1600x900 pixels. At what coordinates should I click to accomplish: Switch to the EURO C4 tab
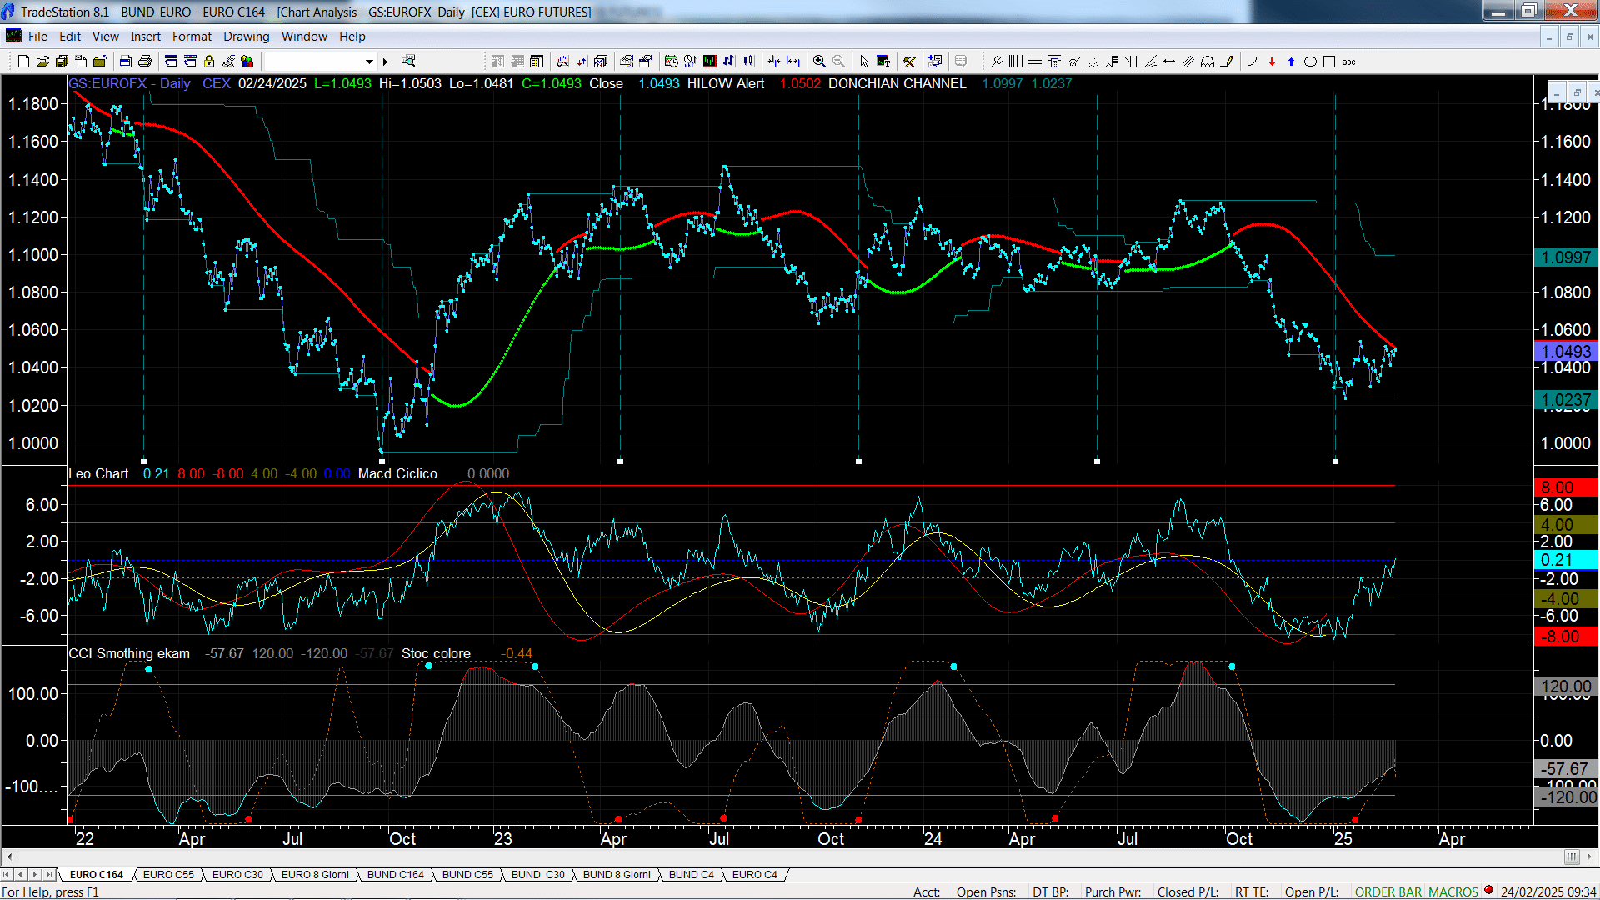755,874
